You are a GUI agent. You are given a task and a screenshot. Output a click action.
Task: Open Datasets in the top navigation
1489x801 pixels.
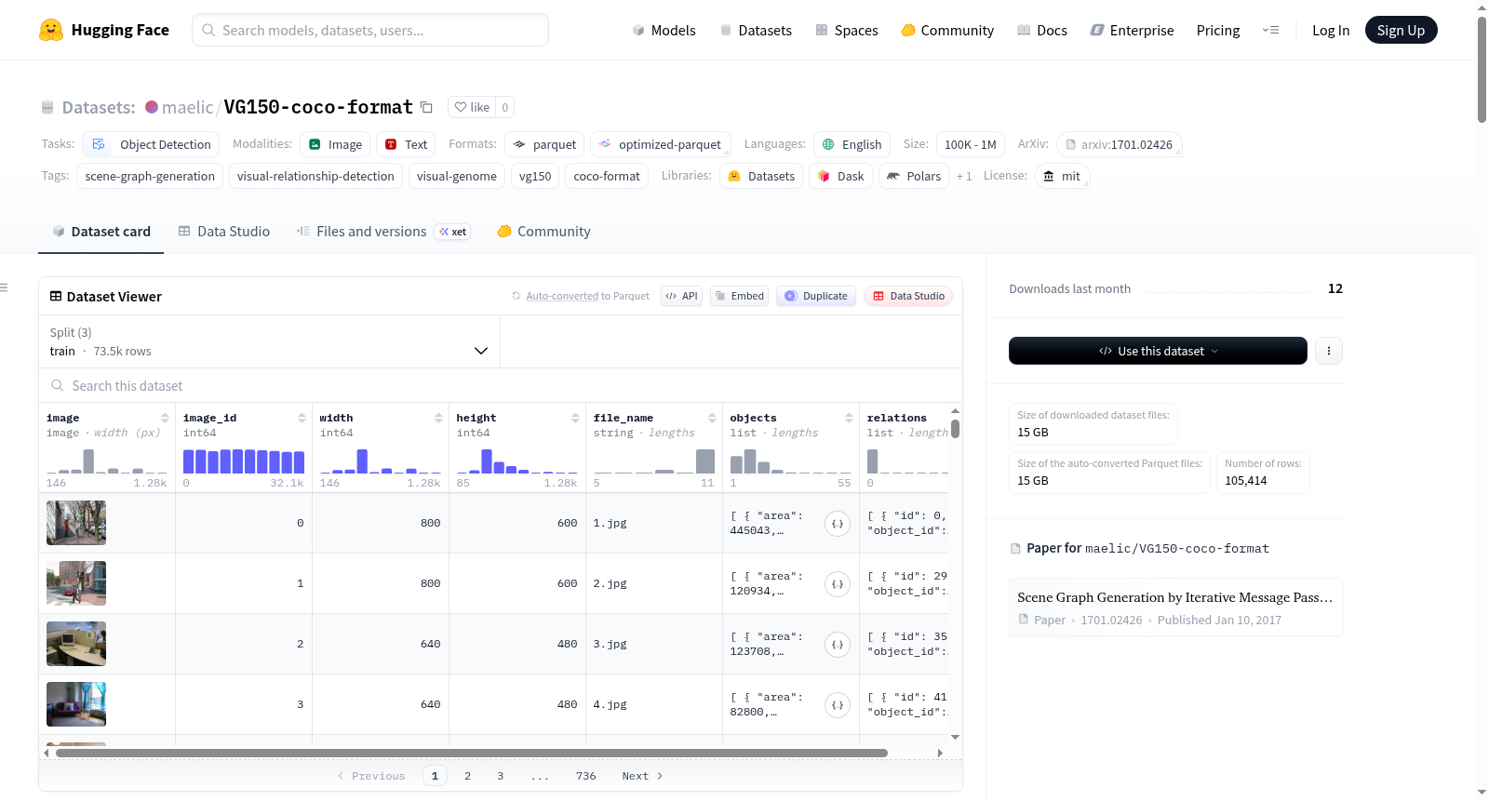coord(756,30)
